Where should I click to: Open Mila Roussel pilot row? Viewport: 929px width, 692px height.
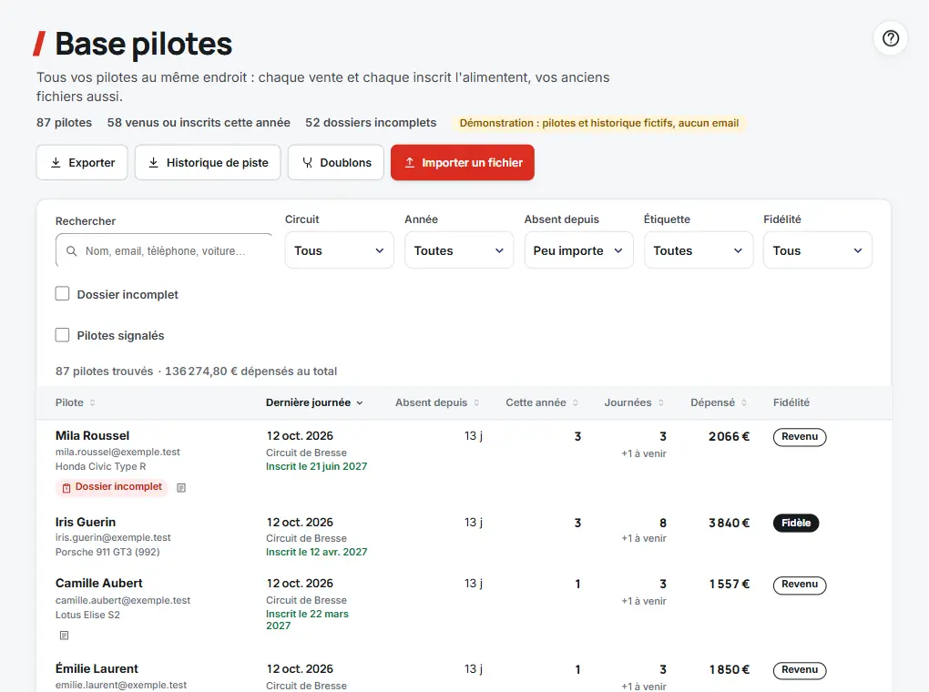click(x=464, y=463)
